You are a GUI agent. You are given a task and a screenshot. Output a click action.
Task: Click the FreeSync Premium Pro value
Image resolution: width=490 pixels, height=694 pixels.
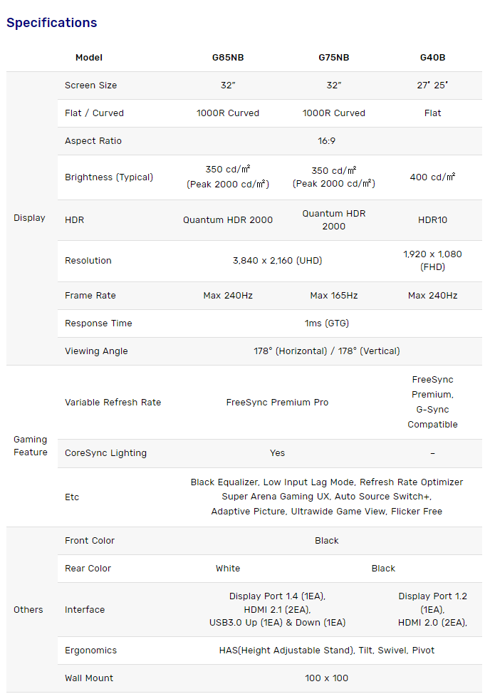point(277,403)
